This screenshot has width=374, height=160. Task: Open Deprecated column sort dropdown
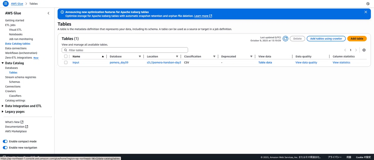click(251, 56)
